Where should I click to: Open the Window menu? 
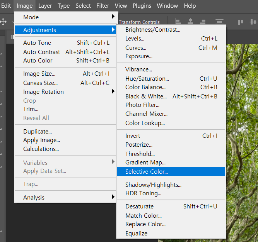pyautogui.click(x=167, y=6)
